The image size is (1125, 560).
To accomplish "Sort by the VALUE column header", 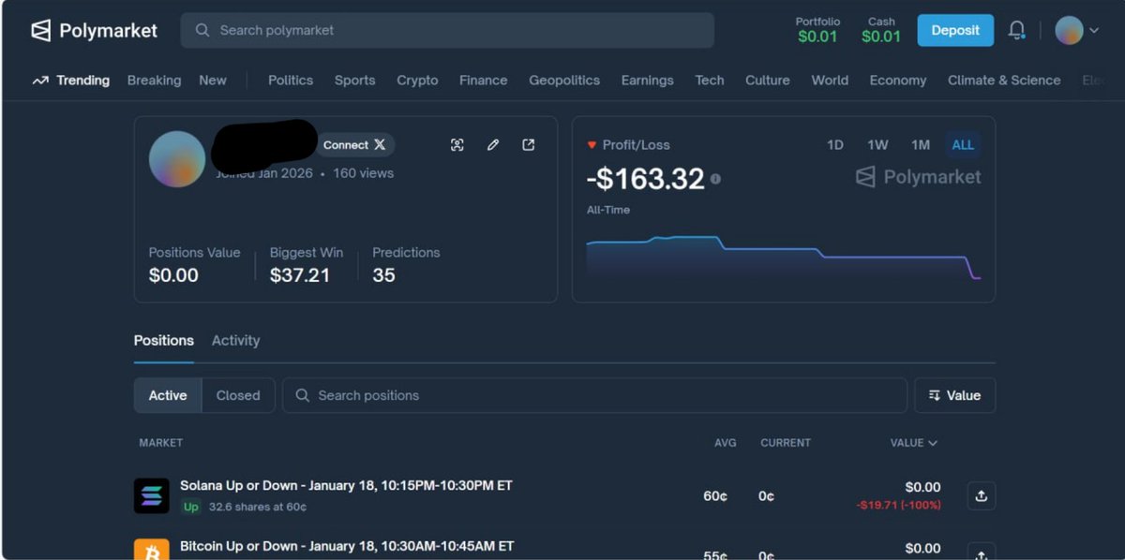I will (913, 443).
